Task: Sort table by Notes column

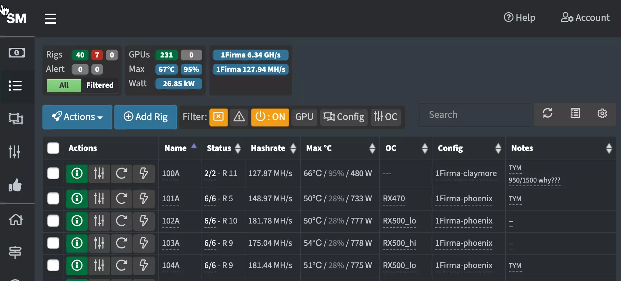Action: pyautogui.click(x=561, y=148)
